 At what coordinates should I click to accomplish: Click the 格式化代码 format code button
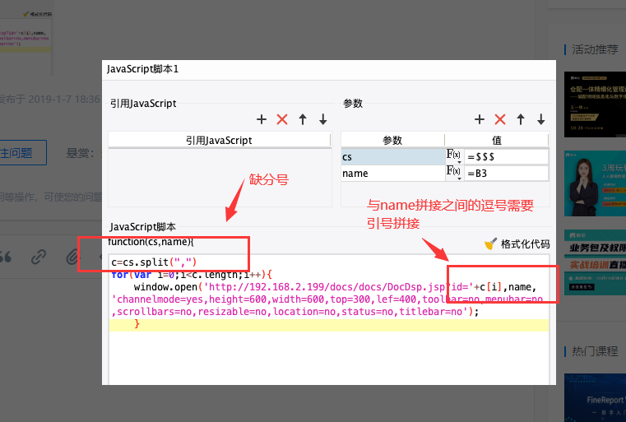[x=517, y=244]
